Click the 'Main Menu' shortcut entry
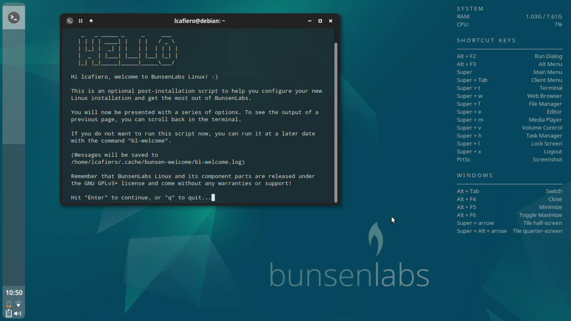This screenshot has height=321, width=571. pos(548,72)
